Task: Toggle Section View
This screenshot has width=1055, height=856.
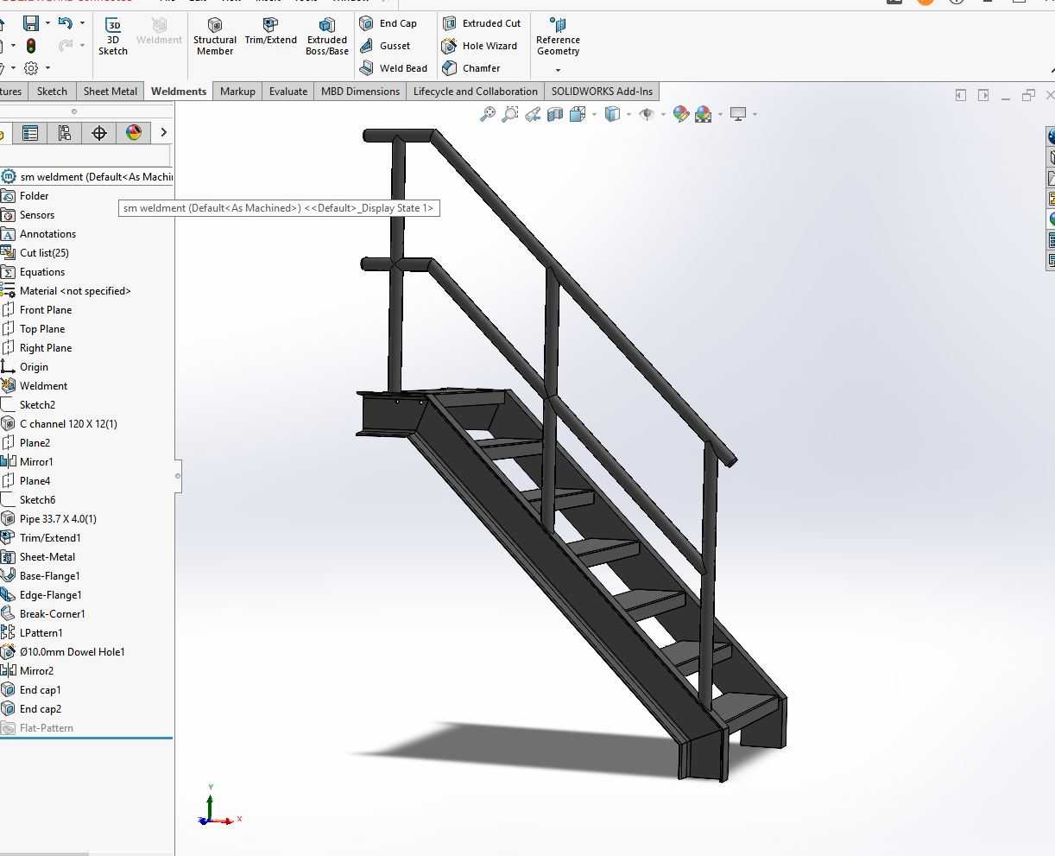Action: click(555, 114)
